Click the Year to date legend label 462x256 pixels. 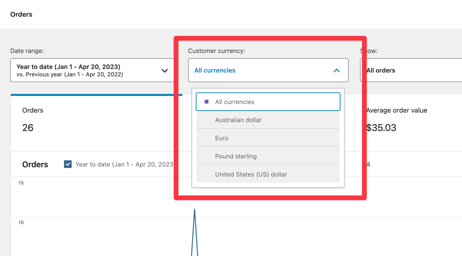pos(124,164)
